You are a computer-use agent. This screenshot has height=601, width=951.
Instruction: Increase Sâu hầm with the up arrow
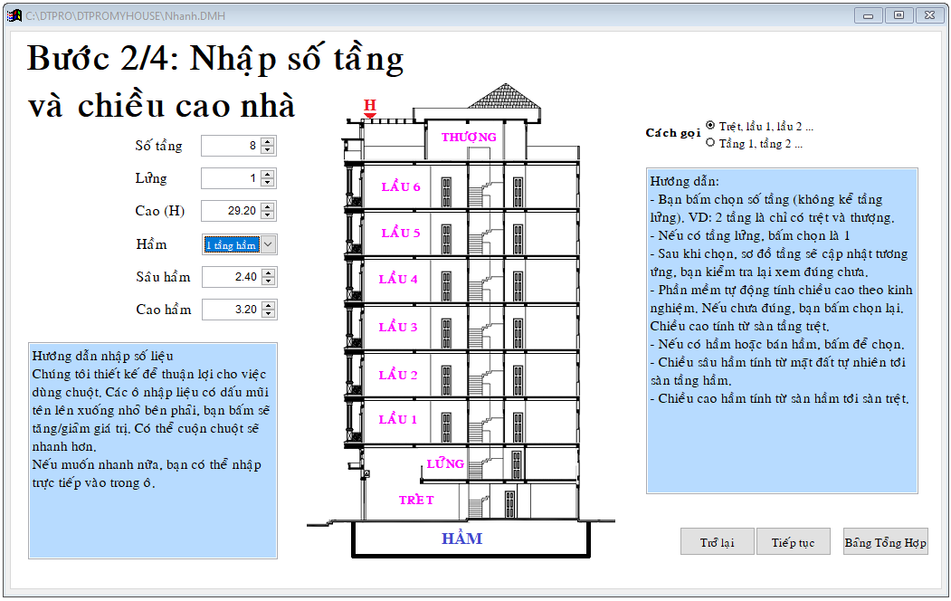point(269,272)
